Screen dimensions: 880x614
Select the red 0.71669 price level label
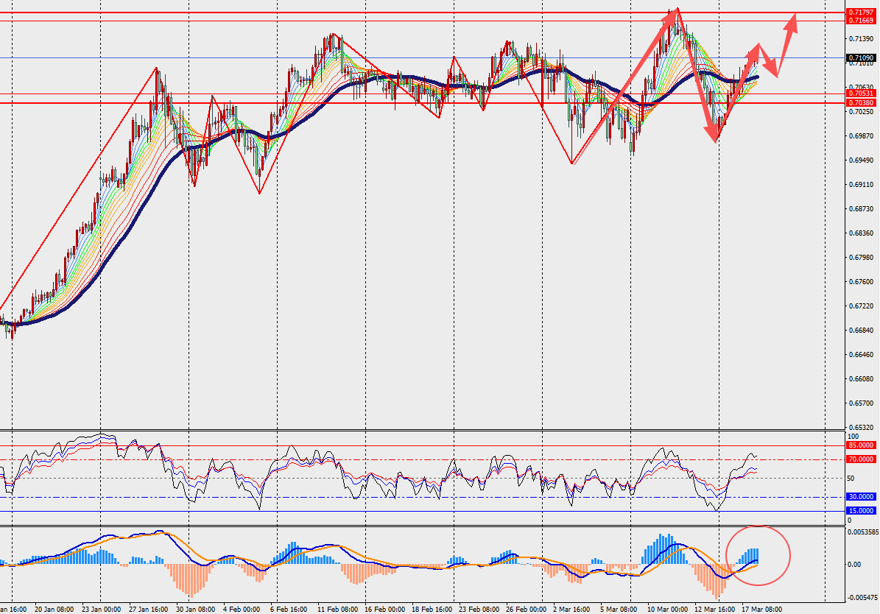click(x=861, y=21)
